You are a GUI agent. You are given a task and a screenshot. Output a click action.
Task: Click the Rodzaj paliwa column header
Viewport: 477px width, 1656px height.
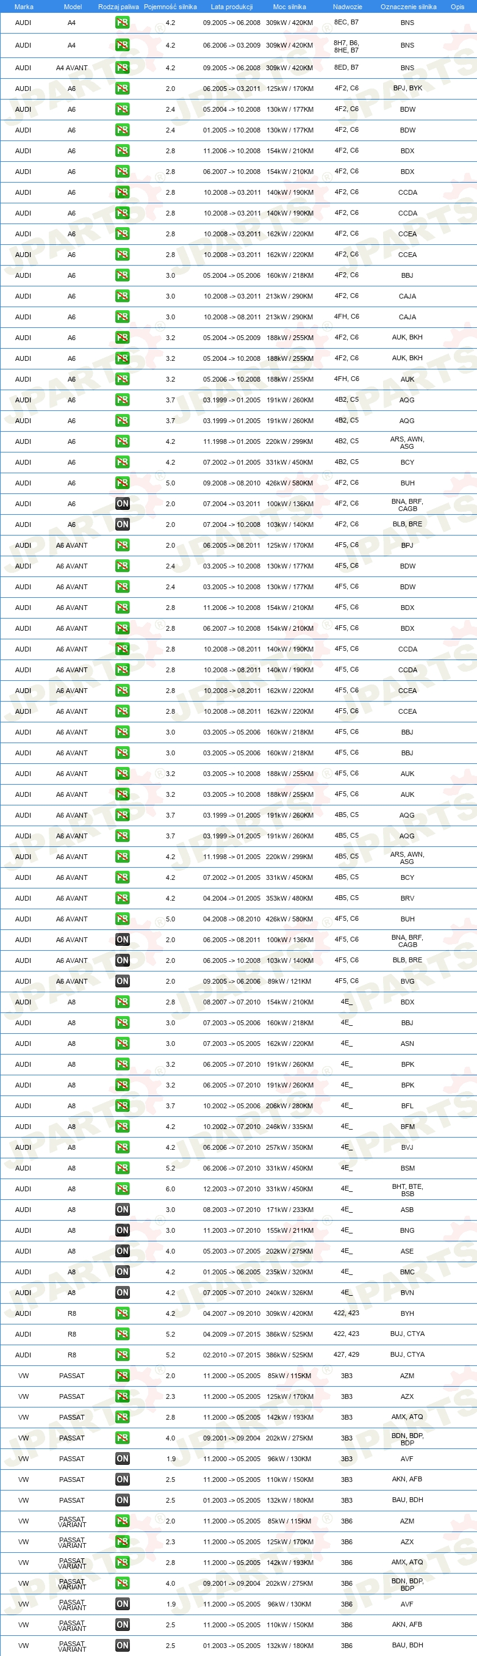pyautogui.click(x=118, y=7)
